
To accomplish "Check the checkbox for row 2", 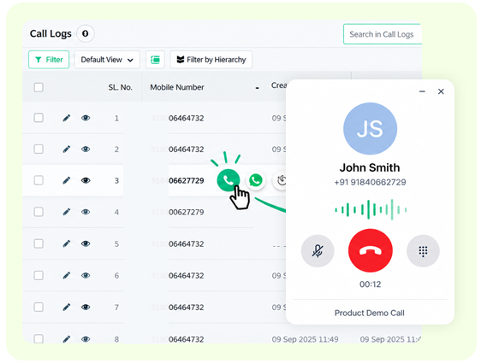I will click(39, 149).
